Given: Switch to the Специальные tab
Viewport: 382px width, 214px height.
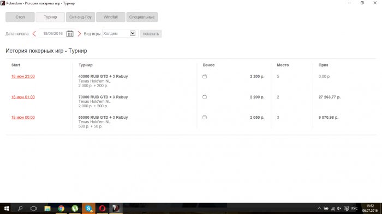Looking at the screenshot, I should (x=142, y=17).
